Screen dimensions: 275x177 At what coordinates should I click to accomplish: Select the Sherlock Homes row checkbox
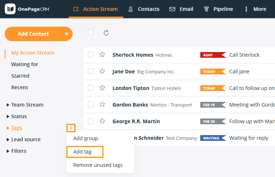pyautogui.click(x=91, y=55)
